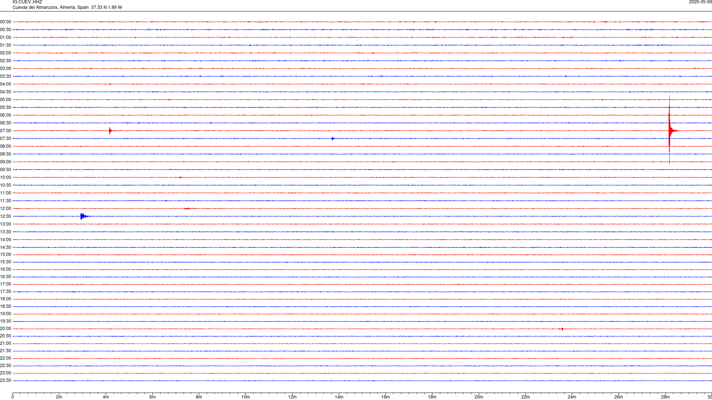Click the 28m tick label on the axis
Image resolution: width=712 pixels, height=400 pixels.
pos(665,397)
